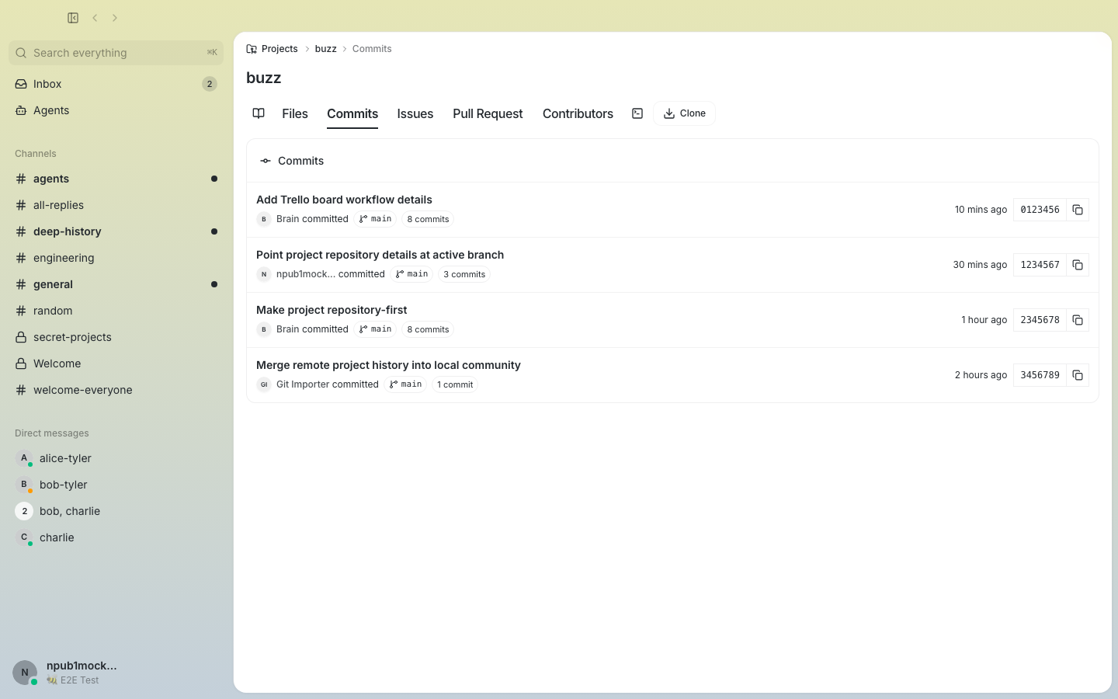Open the Pull Request tab
The height and width of the screenshot is (699, 1118).
point(488,113)
